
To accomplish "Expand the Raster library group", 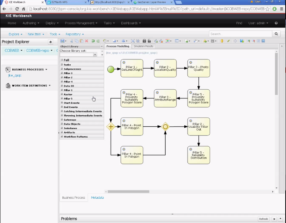I will pyautogui.click(x=62, y=94).
